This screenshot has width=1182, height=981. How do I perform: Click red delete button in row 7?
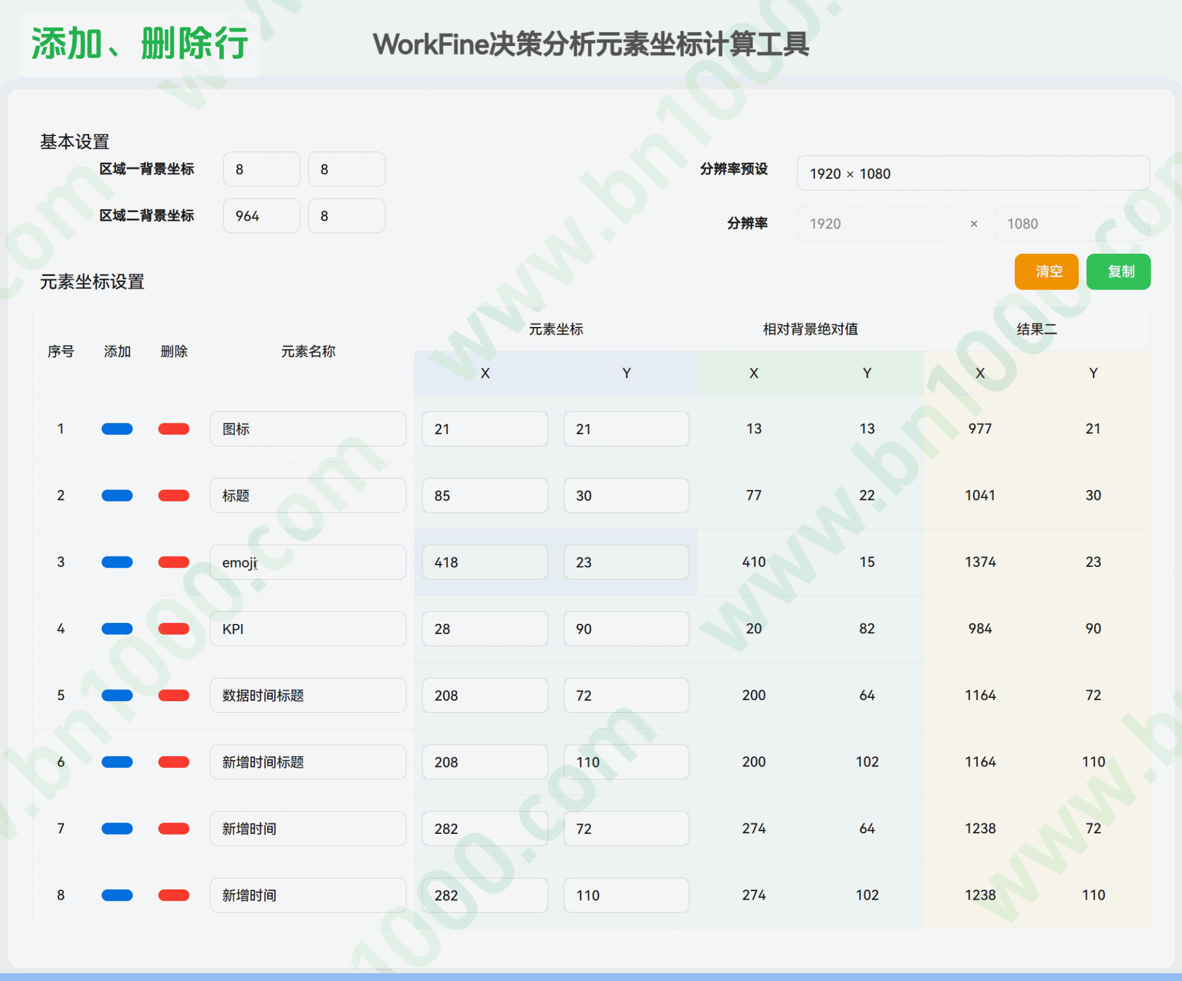pos(174,829)
